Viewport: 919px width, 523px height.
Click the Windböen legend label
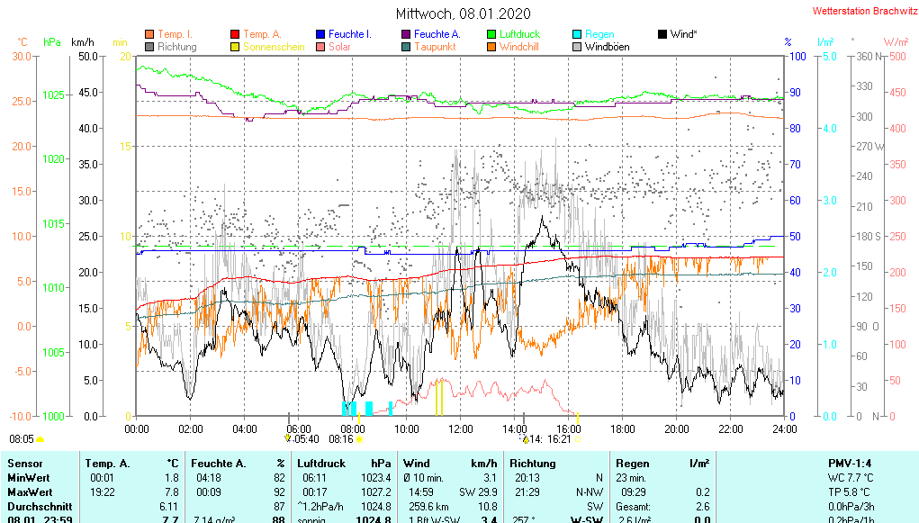(607, 46)
